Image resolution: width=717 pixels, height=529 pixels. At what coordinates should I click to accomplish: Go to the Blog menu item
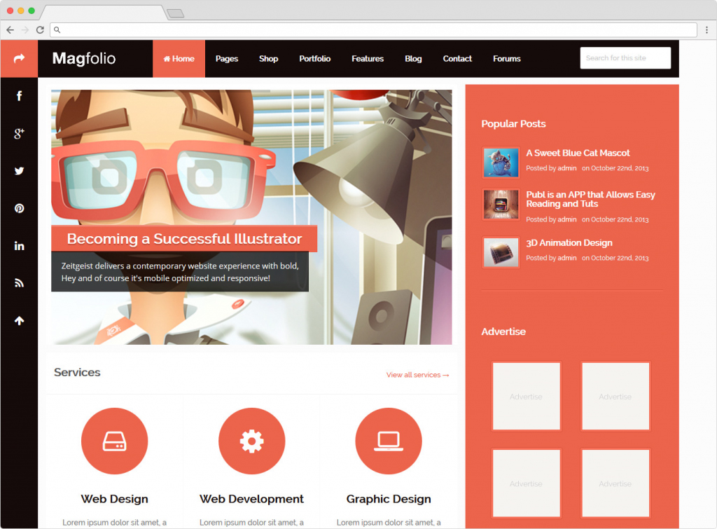(x=413, y=59)
